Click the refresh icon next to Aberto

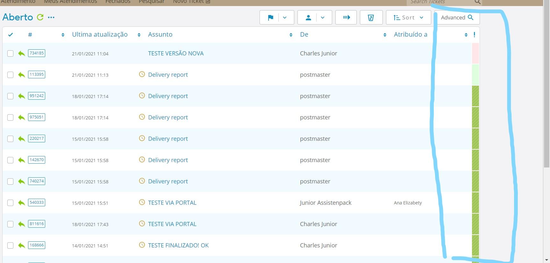click(40, 17)
